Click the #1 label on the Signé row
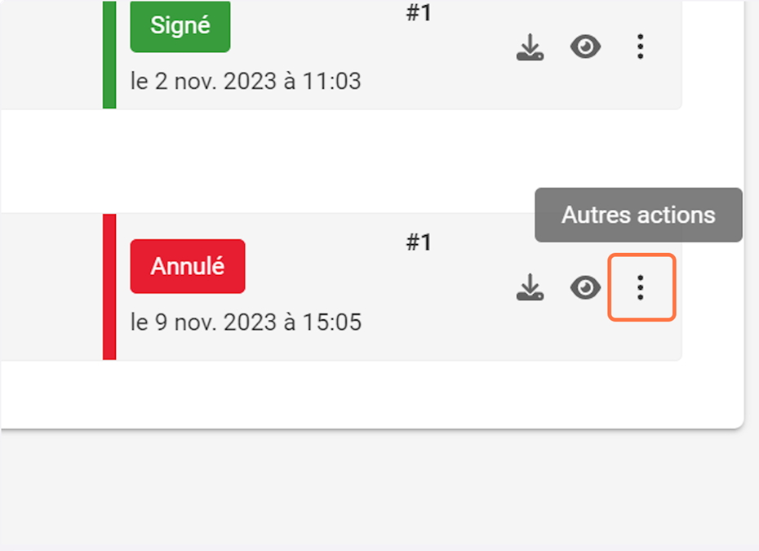The image size is (759, 551). click(419, 14)
